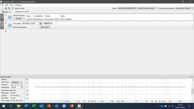Open Microsoft Teams from the taskbar
194x109 pixels.
57,106
